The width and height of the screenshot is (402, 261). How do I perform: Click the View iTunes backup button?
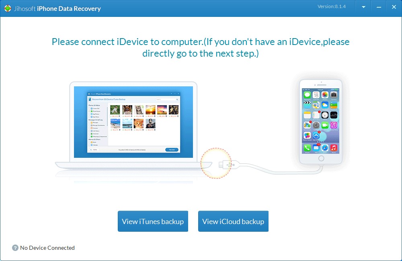[153, 221]
